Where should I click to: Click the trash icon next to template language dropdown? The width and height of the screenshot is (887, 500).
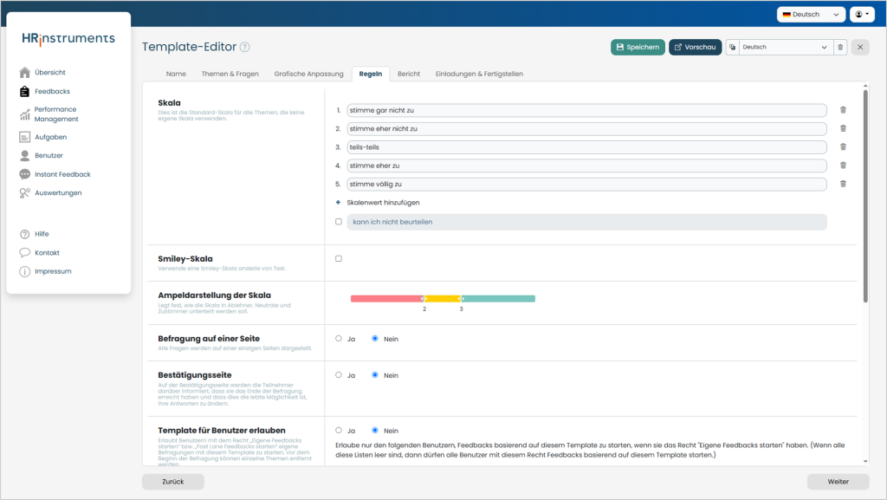coord(840,47)
